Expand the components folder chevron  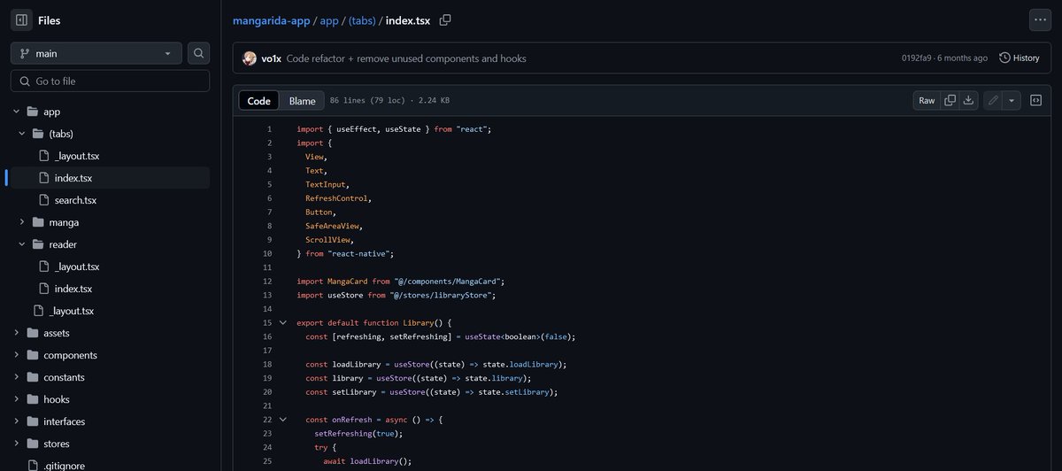16,355
